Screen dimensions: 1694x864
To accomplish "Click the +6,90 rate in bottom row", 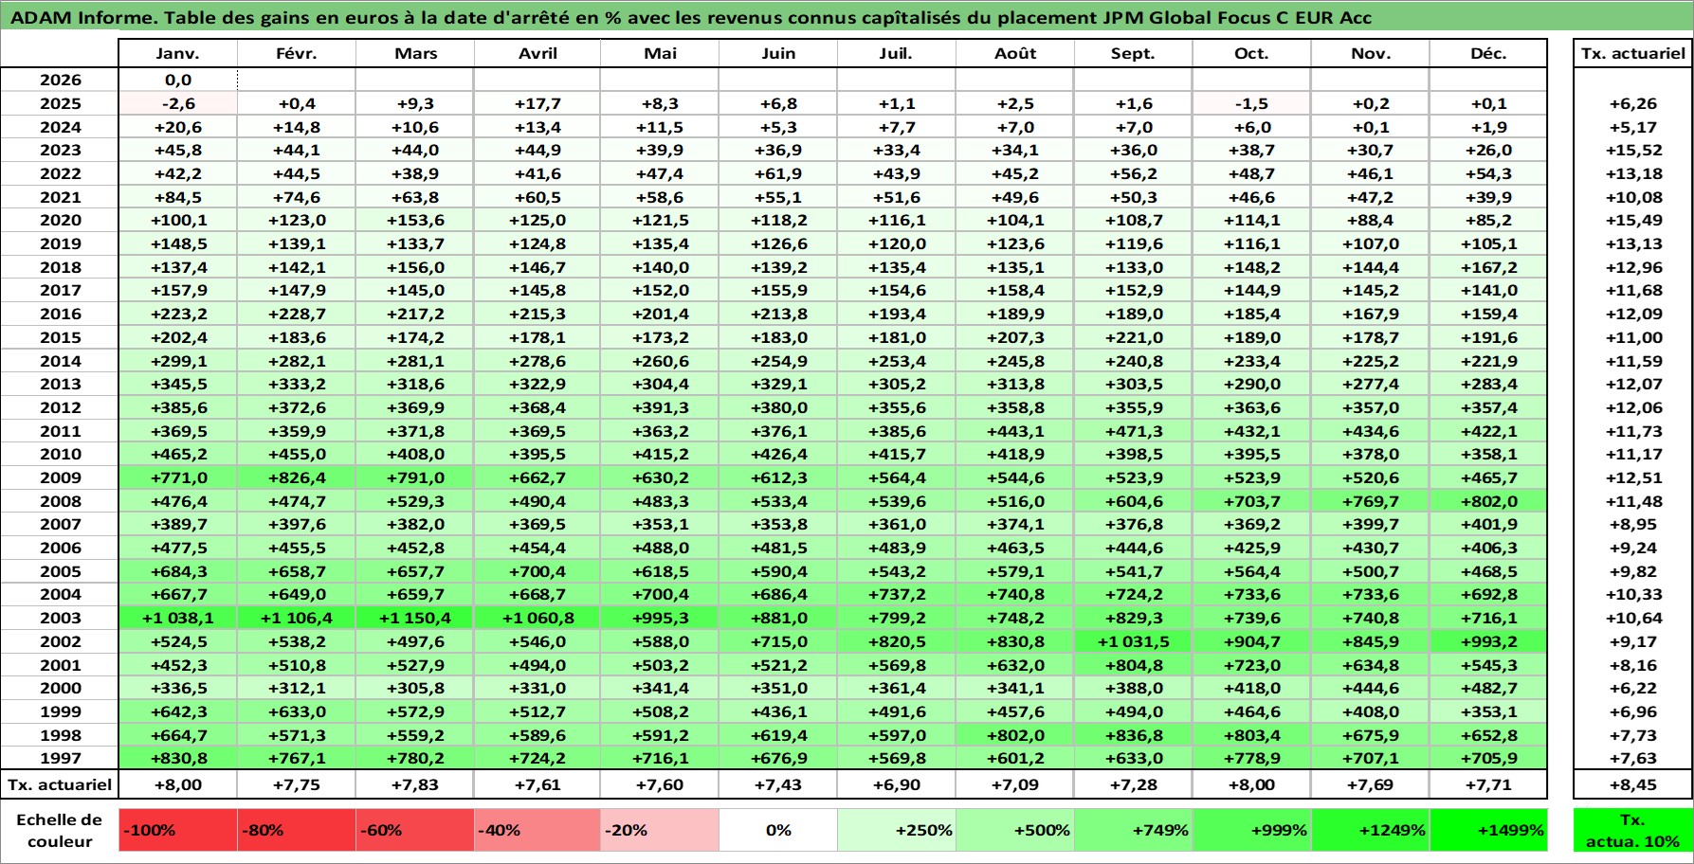I will tap(897, 784).
